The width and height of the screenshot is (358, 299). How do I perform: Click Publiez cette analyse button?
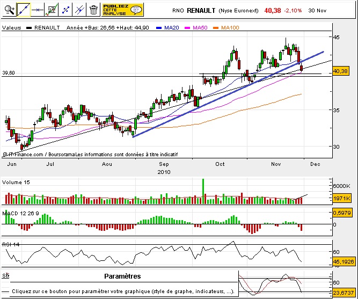coord(122,10)
